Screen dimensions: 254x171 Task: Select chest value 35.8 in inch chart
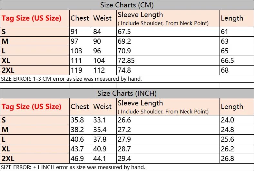[77, 120]
